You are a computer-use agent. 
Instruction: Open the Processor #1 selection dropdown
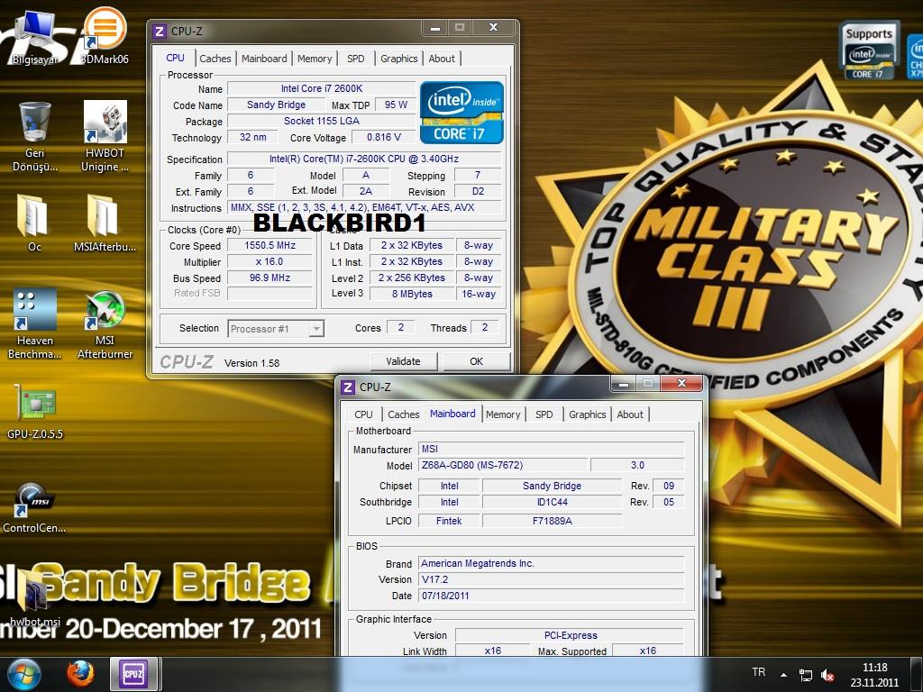click(x=276, y=328)
